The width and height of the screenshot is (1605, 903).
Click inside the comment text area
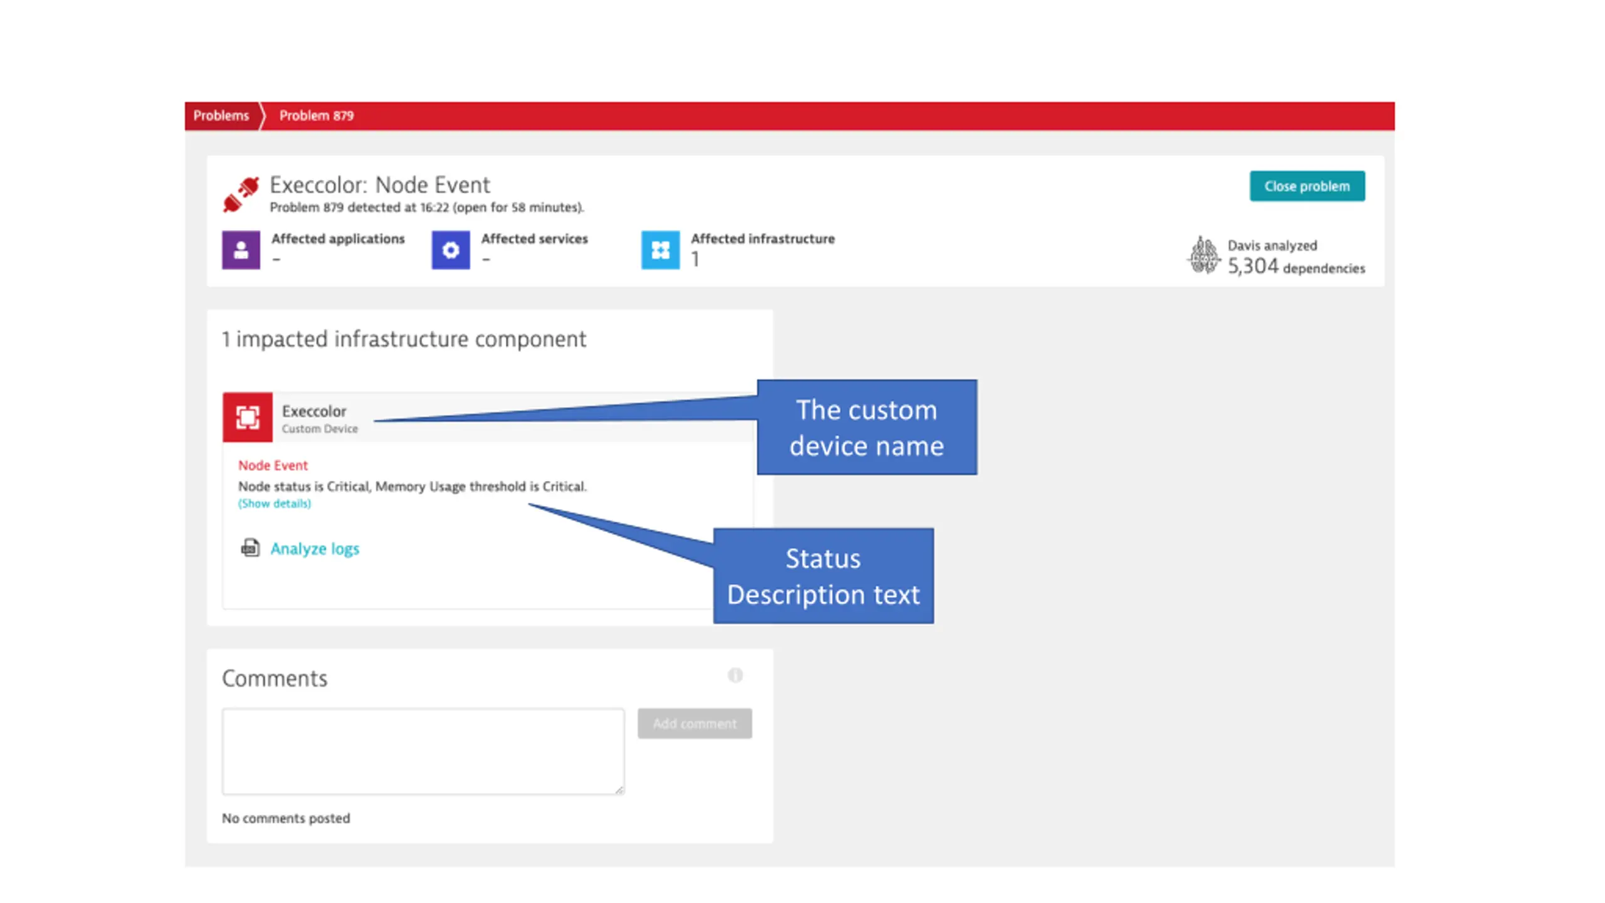(x=423, y=751)
